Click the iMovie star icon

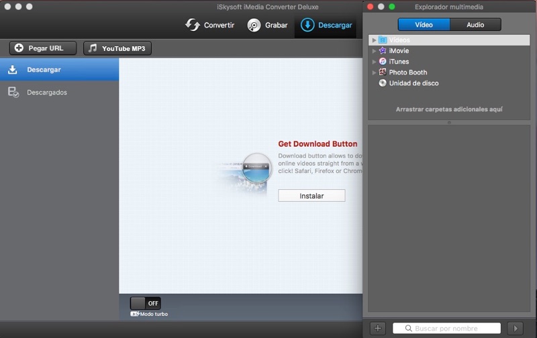point(383,50)
